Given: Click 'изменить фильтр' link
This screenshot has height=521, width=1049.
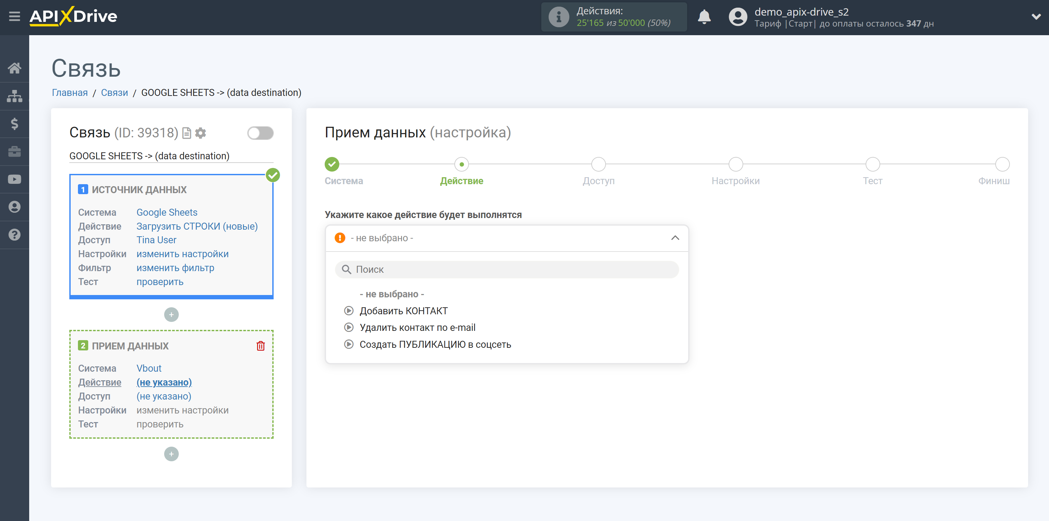Looking at the screenshot, I should coord(175,268).
